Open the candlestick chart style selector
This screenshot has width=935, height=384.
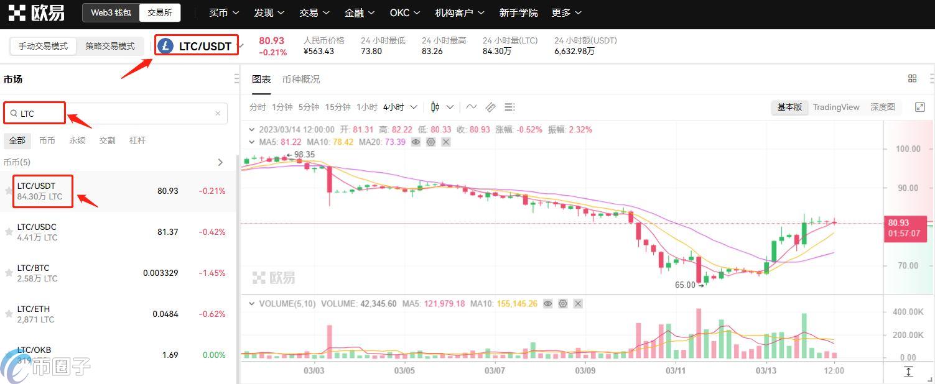pos(442,107)
